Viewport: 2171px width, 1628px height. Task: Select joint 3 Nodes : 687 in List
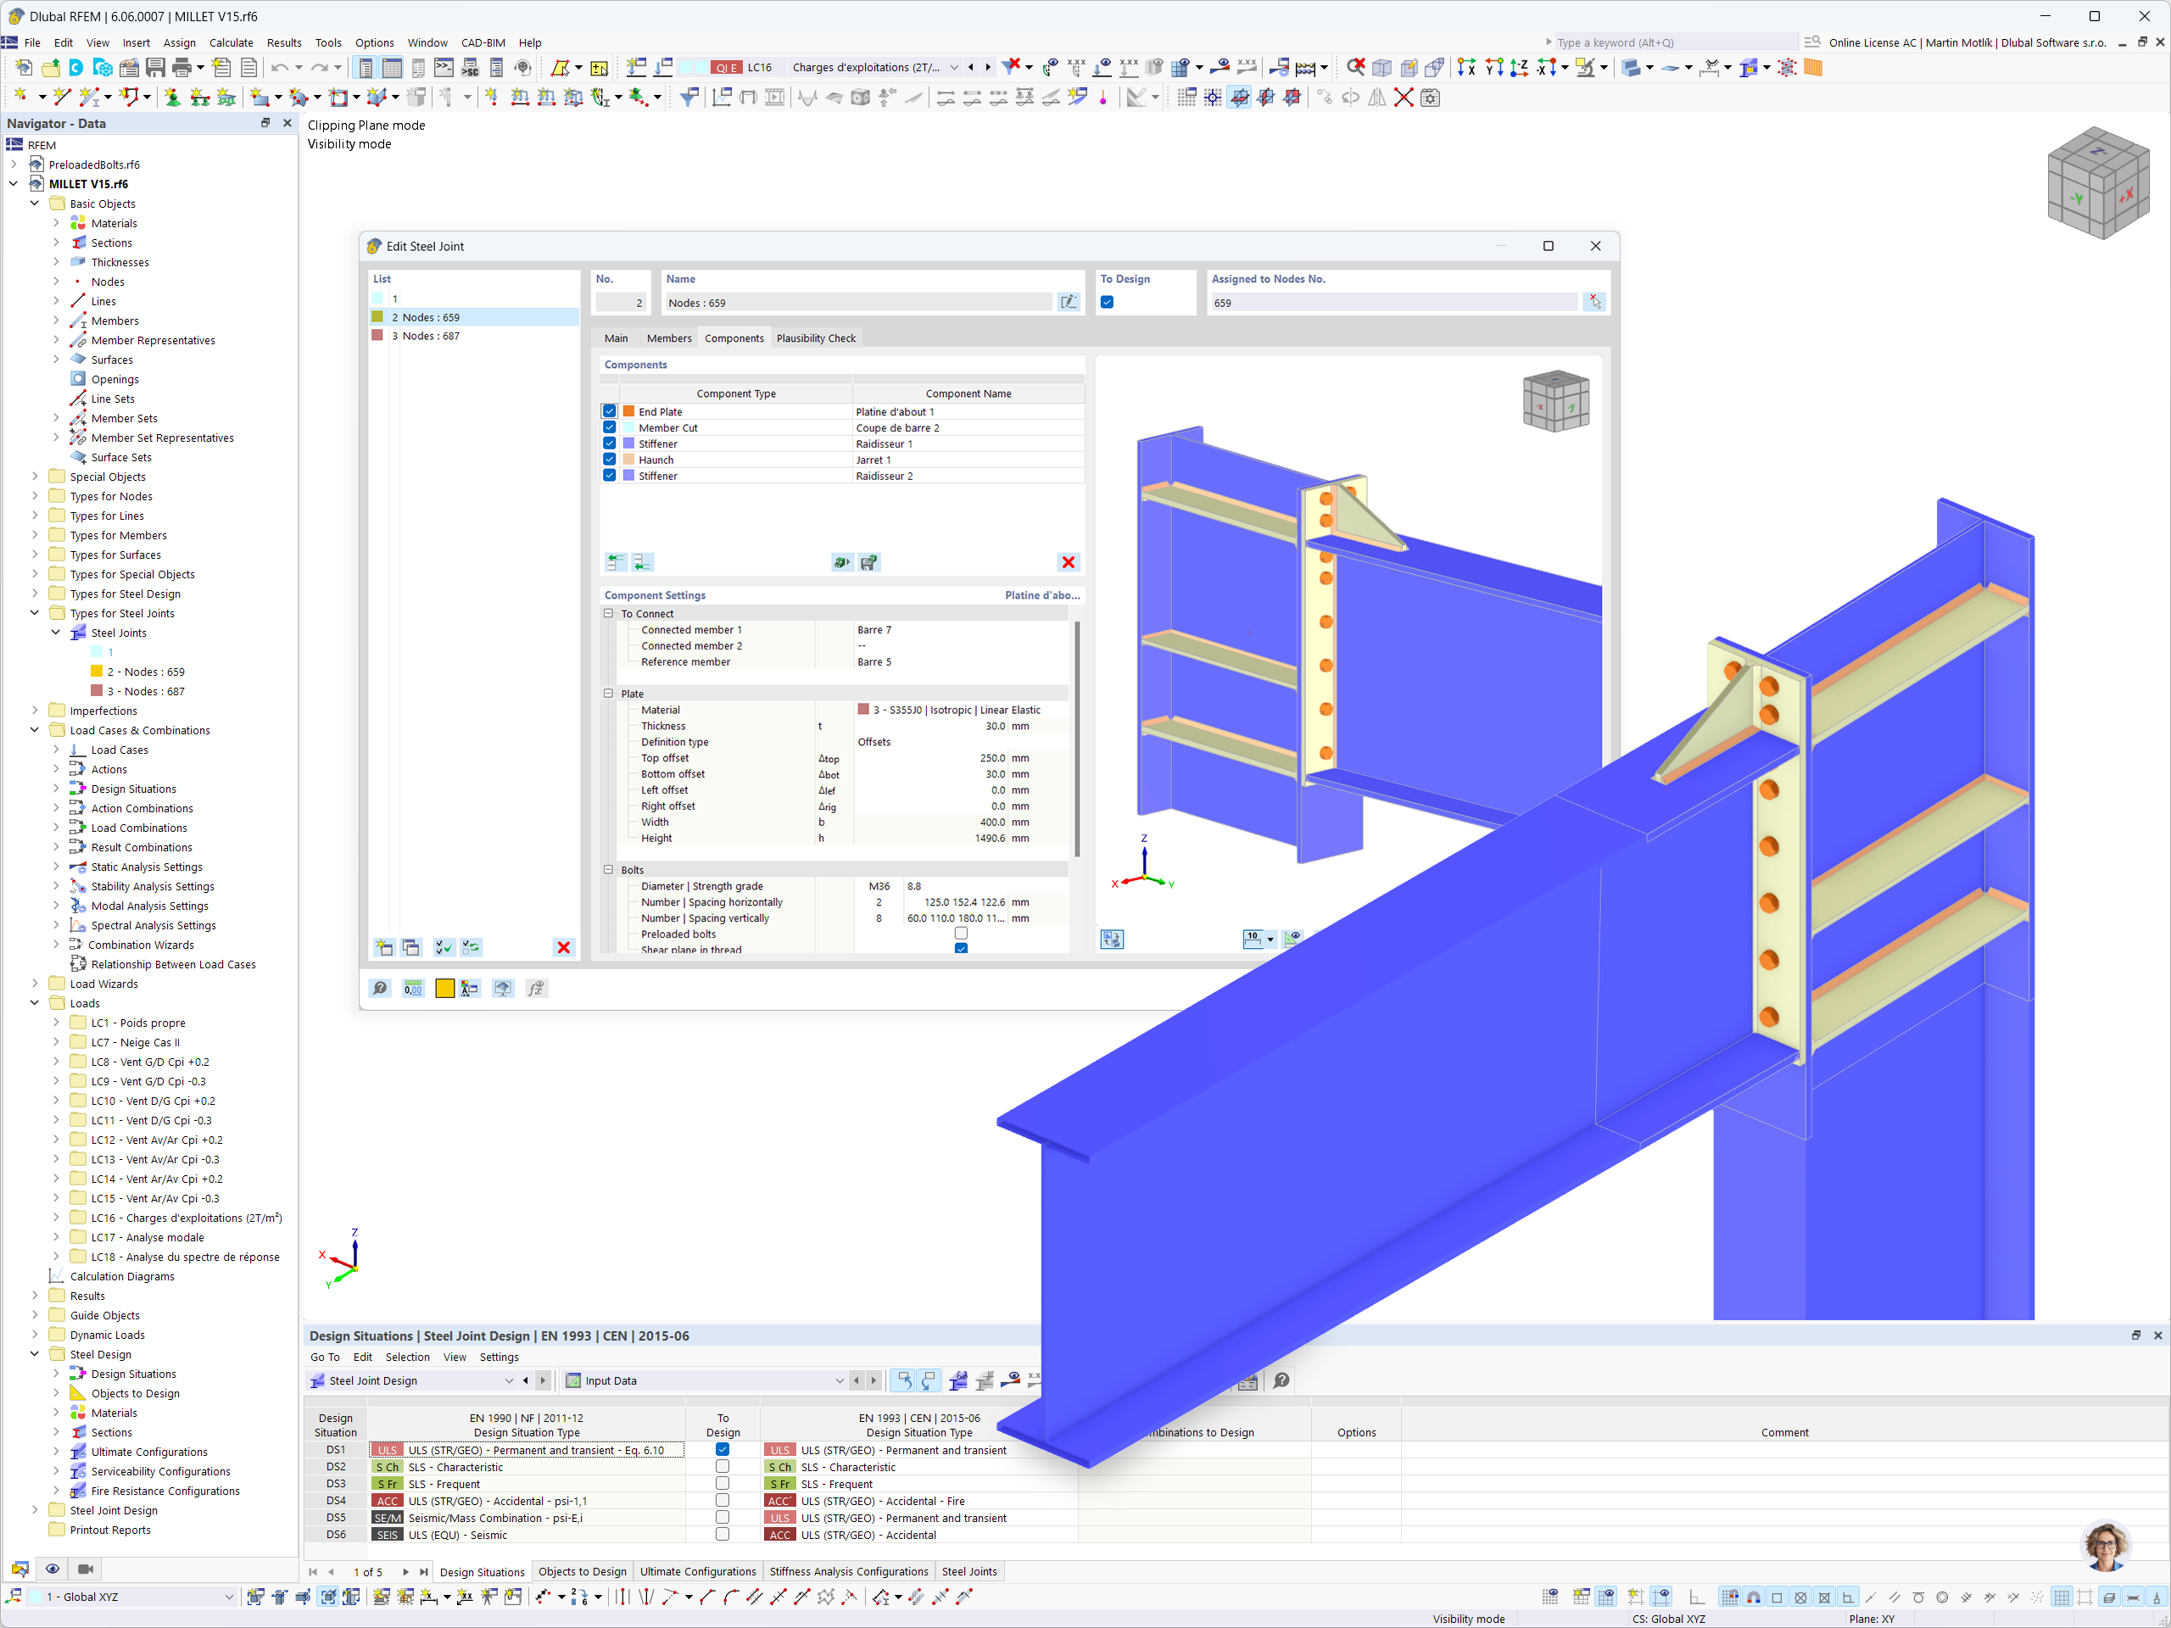point(475,336)
